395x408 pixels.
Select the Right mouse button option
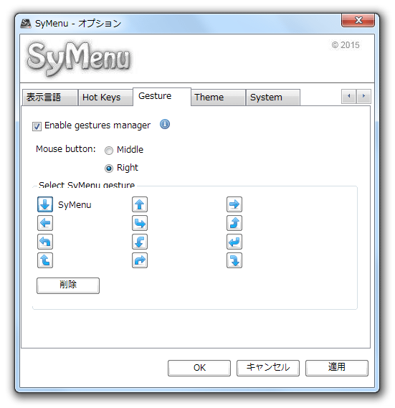coord(109,169)
